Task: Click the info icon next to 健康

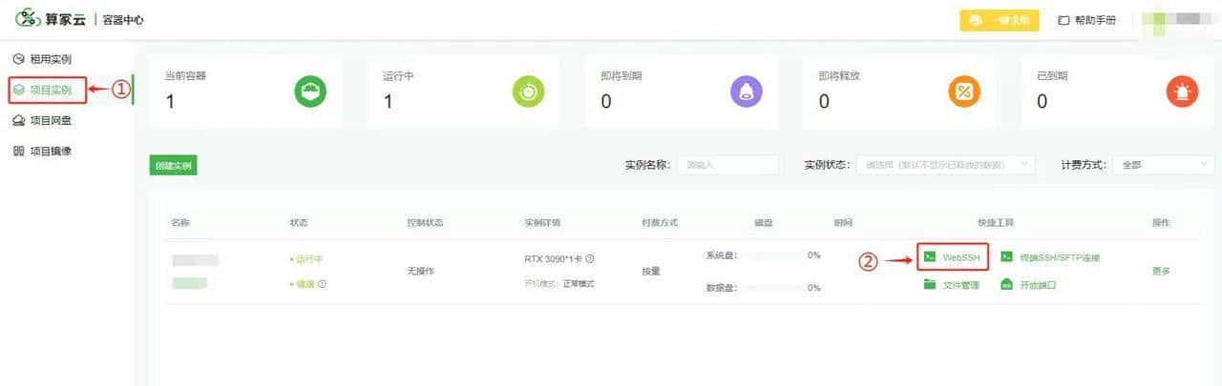Action: click(322, 284)
